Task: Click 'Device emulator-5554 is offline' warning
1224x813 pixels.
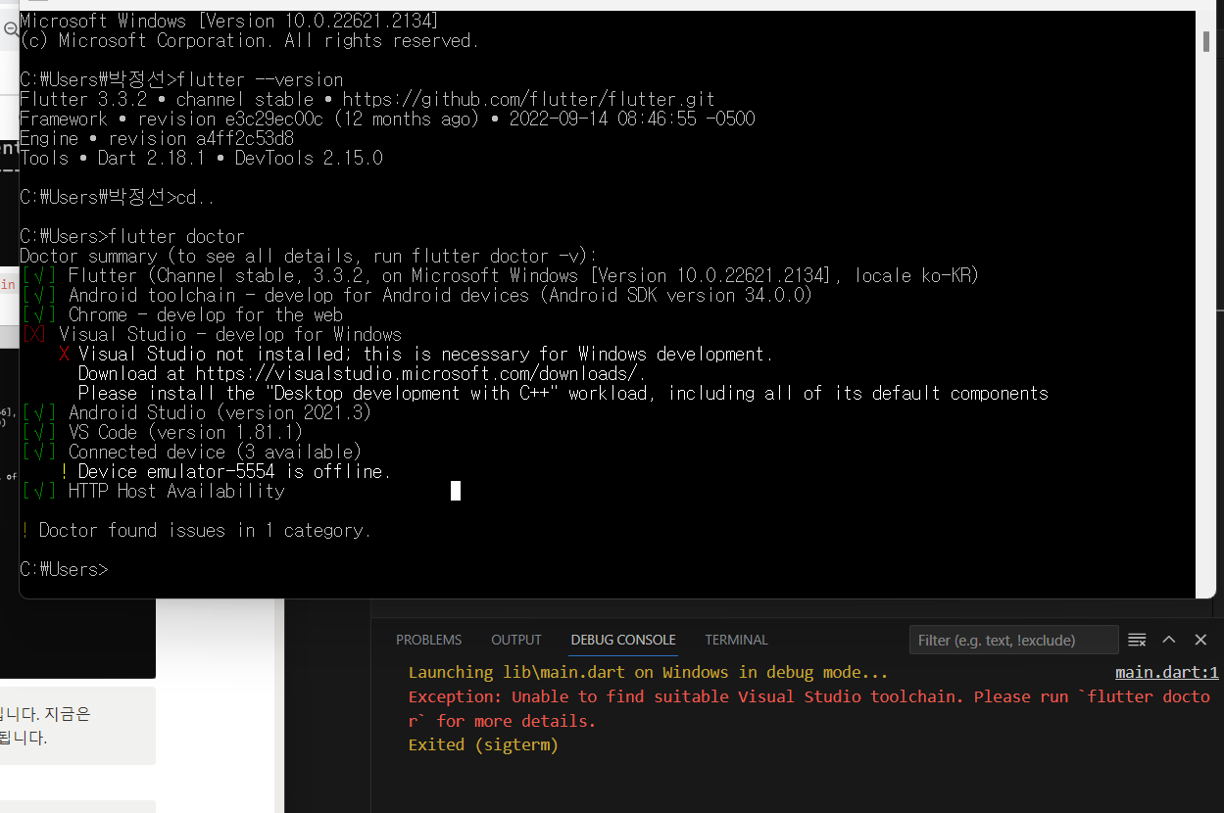Action: click(x=225, y=471)
